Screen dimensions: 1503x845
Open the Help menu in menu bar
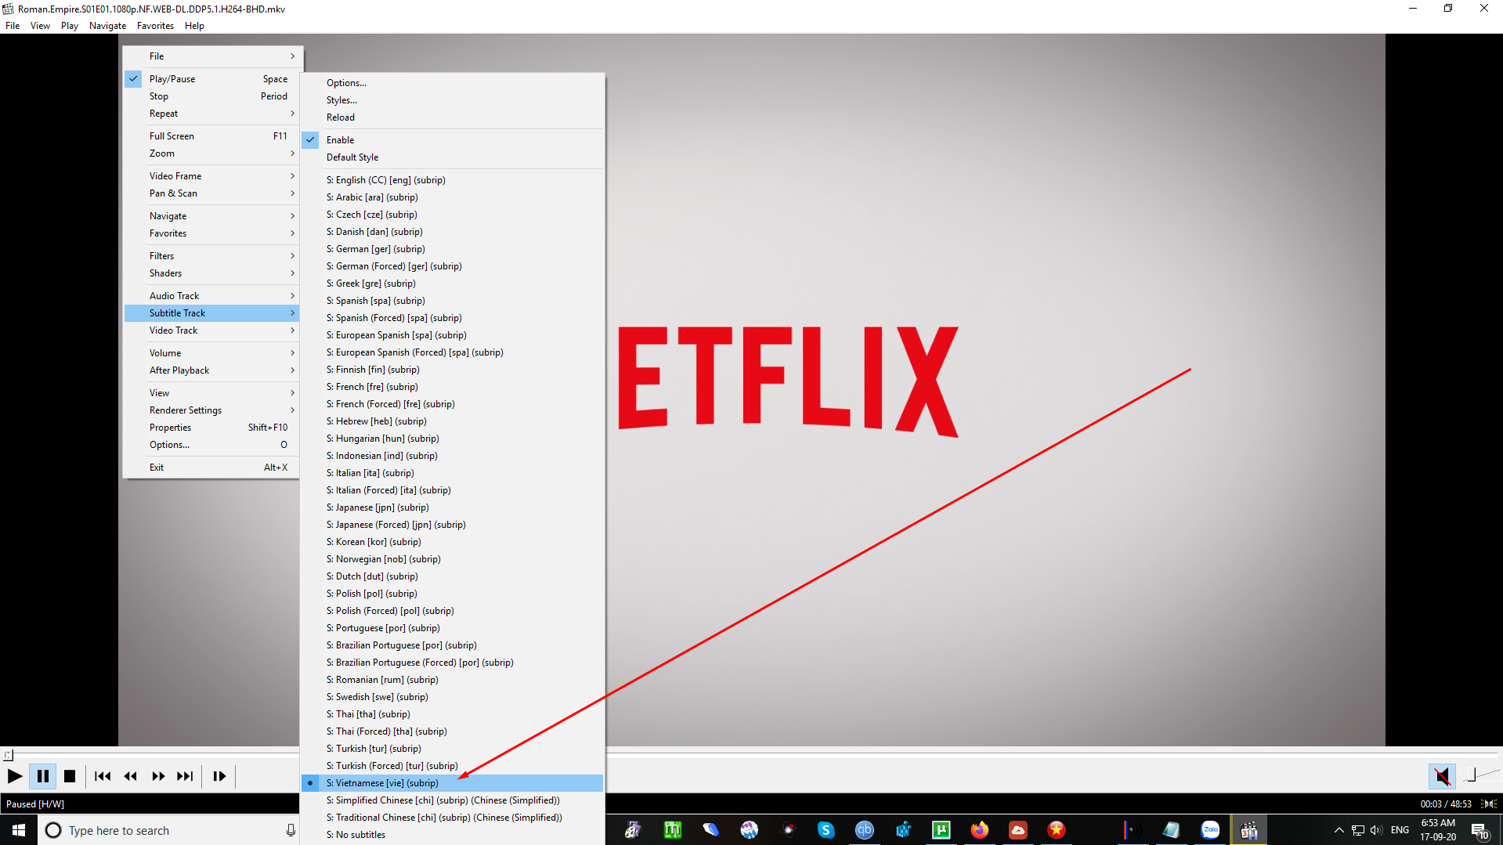(x=194, y=26)
